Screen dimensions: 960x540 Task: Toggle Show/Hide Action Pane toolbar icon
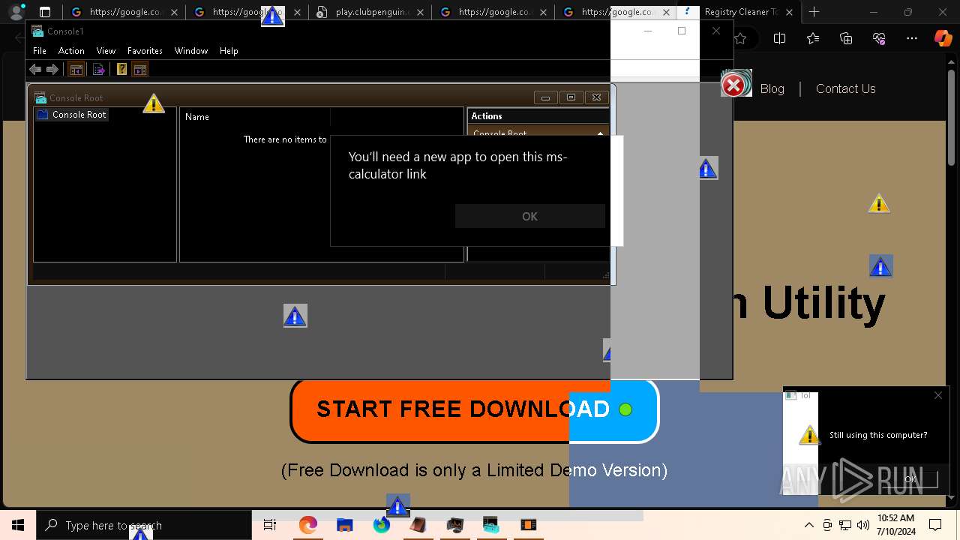coord(139,70)
